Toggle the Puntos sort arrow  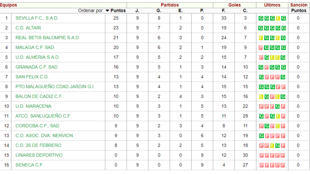coord(107,11)
